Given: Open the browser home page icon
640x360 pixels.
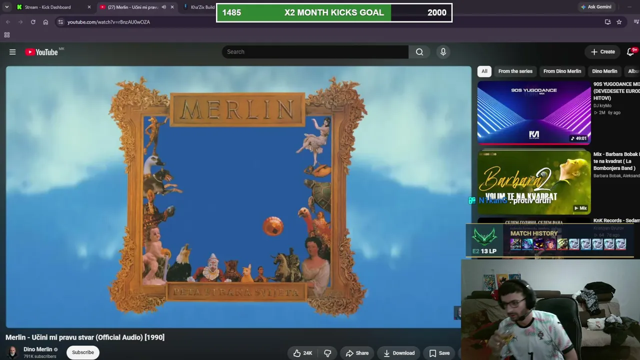Looking at the screenshot, I should [x=45, y=22].
